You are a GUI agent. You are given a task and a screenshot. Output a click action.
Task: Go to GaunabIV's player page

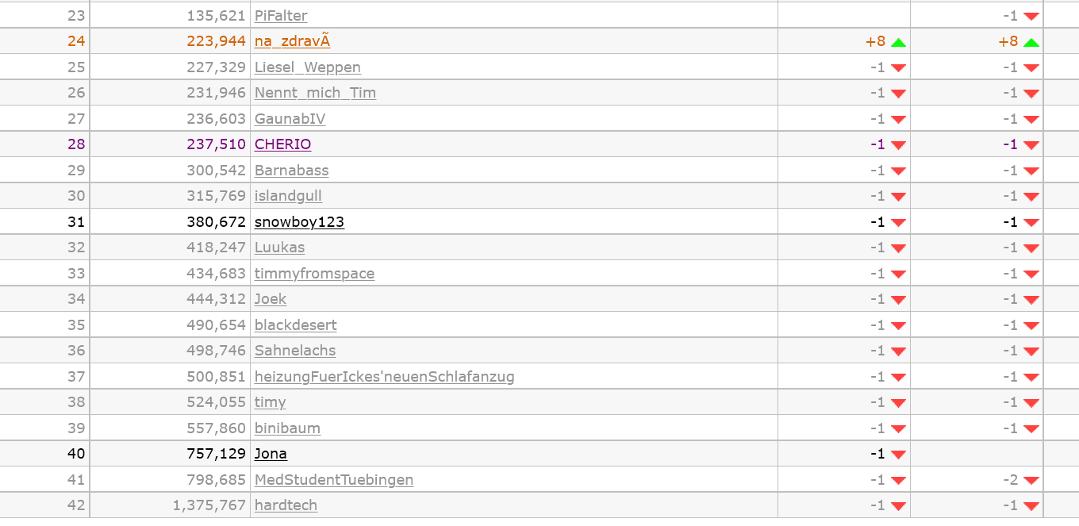click(290, 119)
